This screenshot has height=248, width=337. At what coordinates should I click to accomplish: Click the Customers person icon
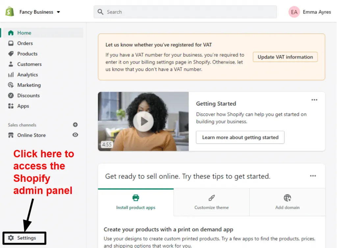point(11,64)
